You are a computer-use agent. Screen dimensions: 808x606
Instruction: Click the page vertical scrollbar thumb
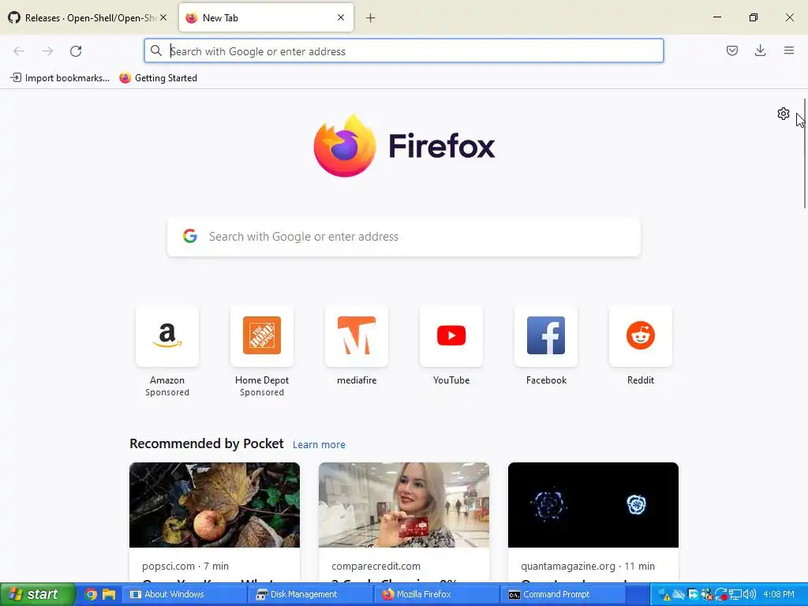coord(804,153)
